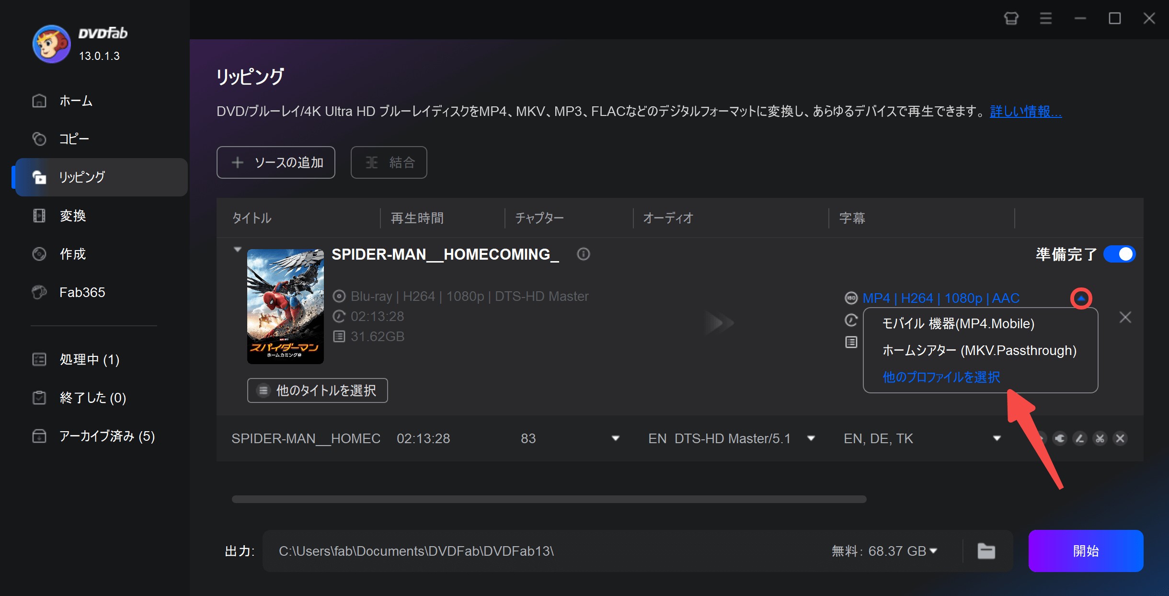Click the 結合 merge button
Image resolution: width=1169 pixels, height=596 pixels.
click(x=389, y=162)
